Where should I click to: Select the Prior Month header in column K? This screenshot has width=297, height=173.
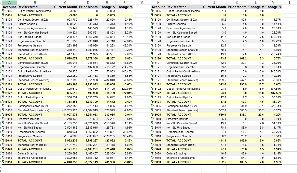click(237, 7)
